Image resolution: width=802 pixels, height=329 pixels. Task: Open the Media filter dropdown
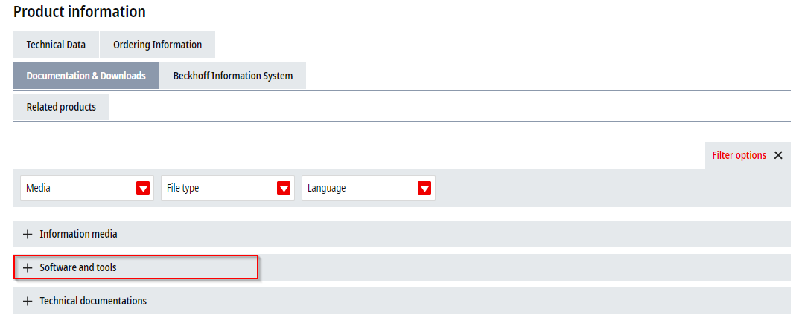tap(87, 188)
